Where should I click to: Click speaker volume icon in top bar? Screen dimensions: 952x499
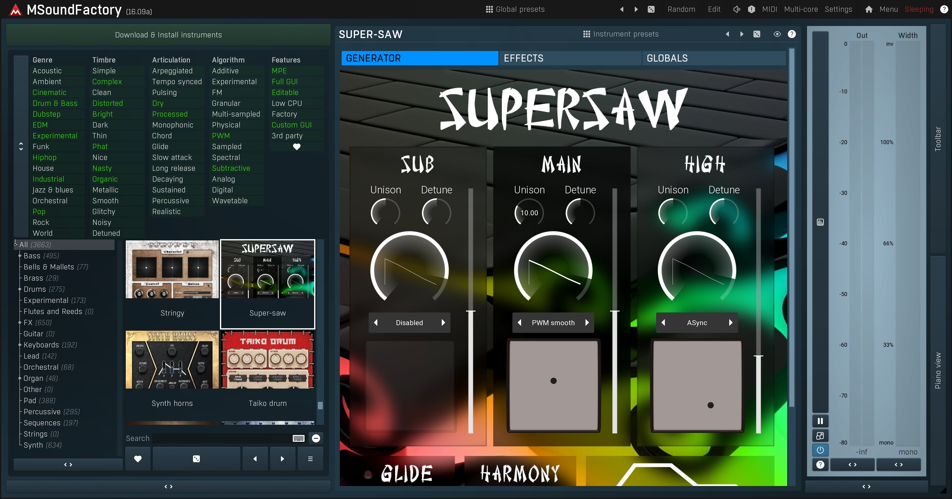click(737, 9)
